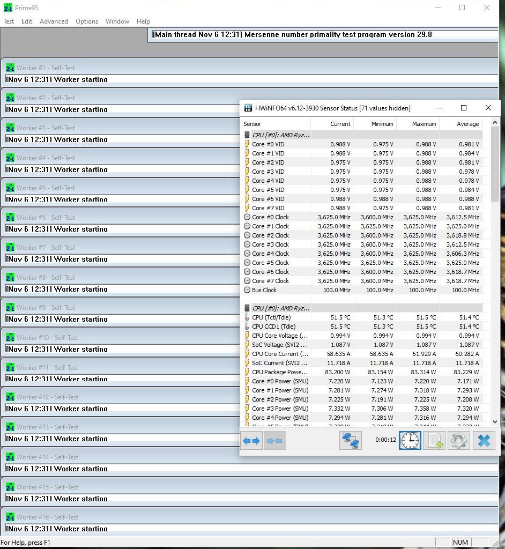Reset min/max values with the clock icon
The image size is (505, 549).
coord(410,441)
